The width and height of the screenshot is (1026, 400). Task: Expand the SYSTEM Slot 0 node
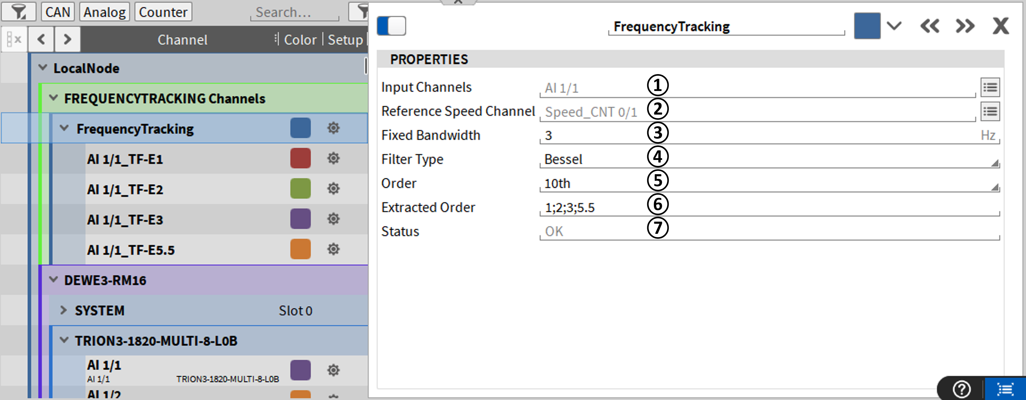pyautogui.click(x=63, y=310)
